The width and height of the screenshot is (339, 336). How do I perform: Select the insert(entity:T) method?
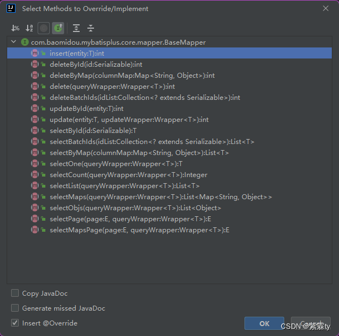[x=77, y=53]
